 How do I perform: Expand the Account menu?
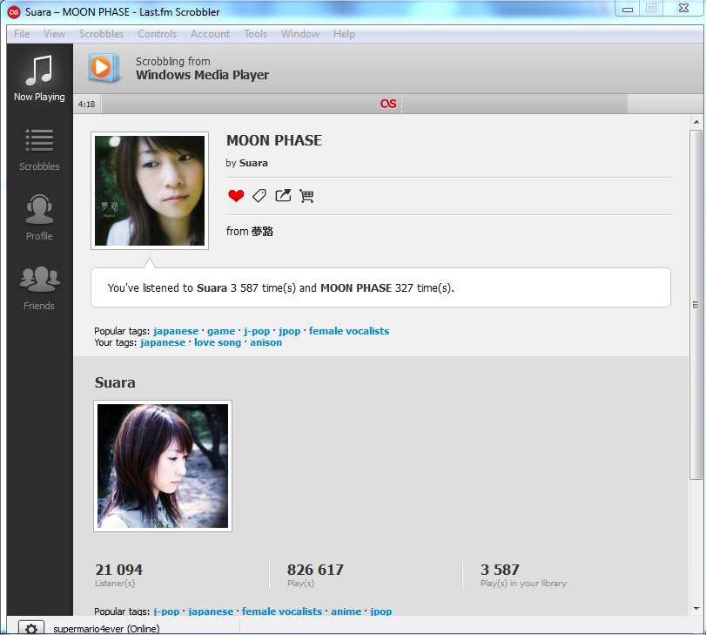coord(210,34)
